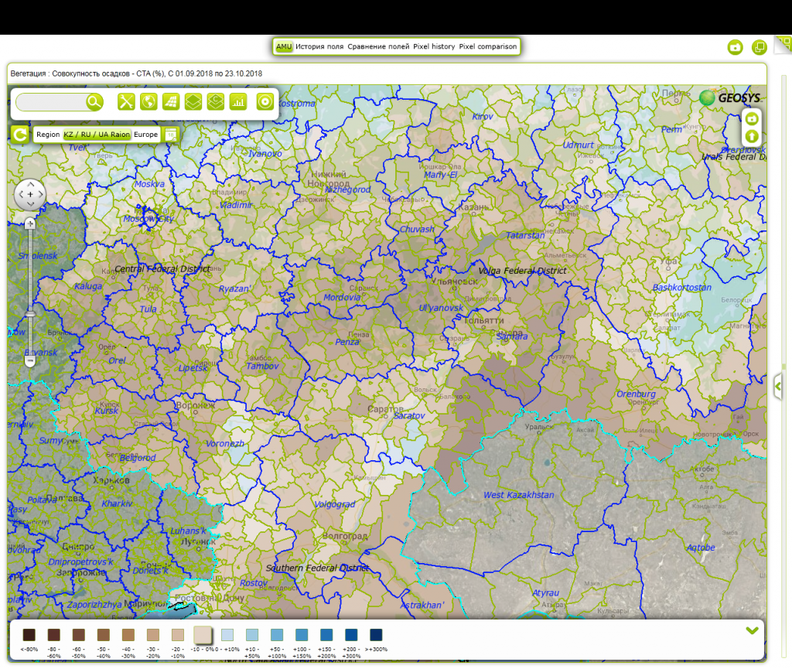Expand the side panel arrow on right edge
The width and height of the screenshot is (792, 669).
(x=778, y=387)
